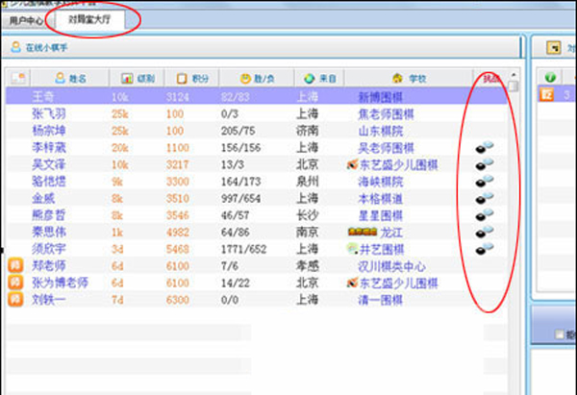577x395 pixels.
Task: Click the 孝感 location cell
Action: pyautogui.click(x=308, y=266)
